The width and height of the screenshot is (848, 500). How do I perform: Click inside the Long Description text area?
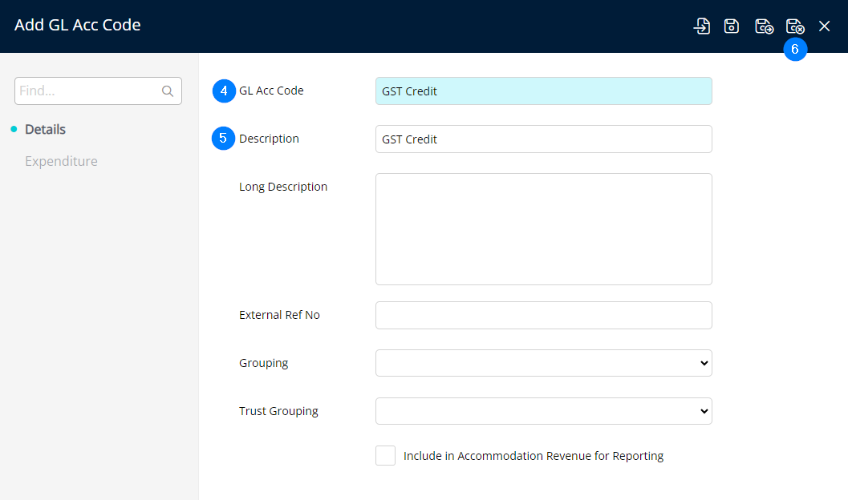coord(543,229)
